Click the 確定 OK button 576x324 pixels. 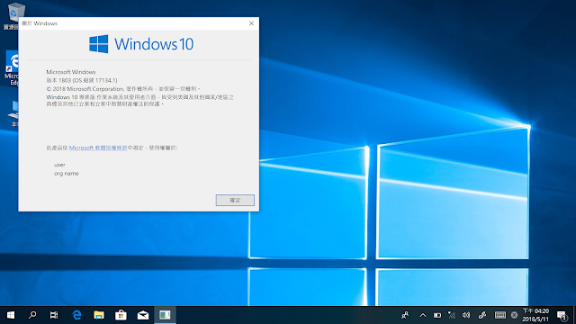pos(235,200)
